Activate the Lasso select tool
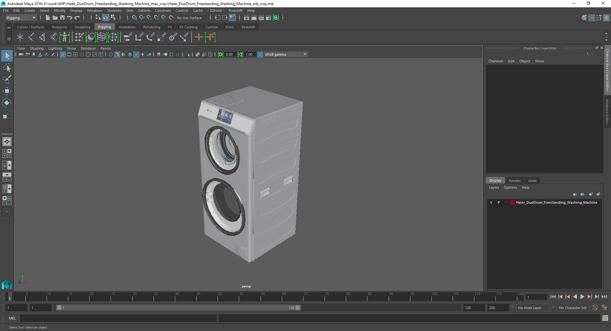Image resolution: width=611 pixels, height=331 pixels. coord(7,67)
